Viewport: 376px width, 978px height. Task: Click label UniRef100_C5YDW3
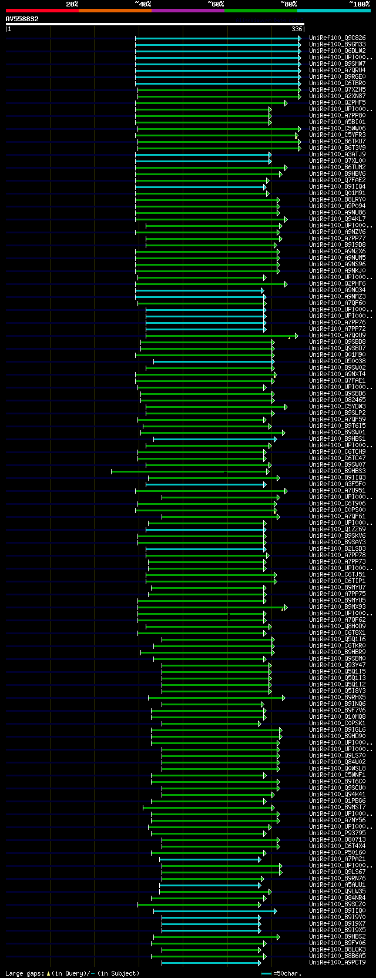(337, 407)
